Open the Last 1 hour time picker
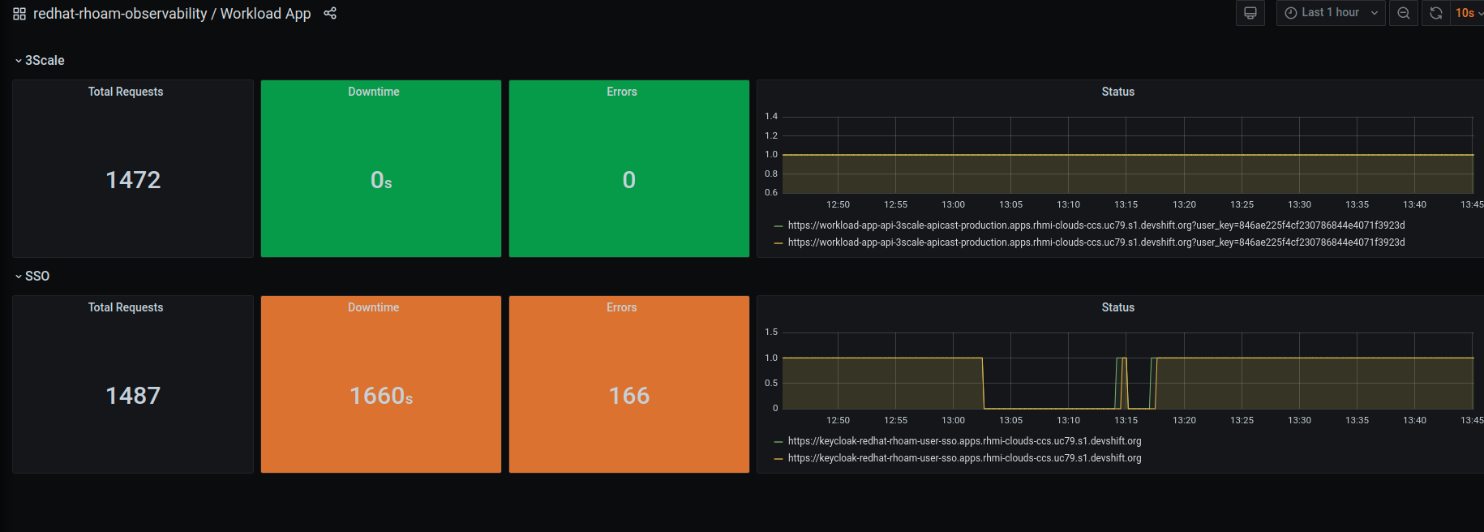 point(1331,13)
